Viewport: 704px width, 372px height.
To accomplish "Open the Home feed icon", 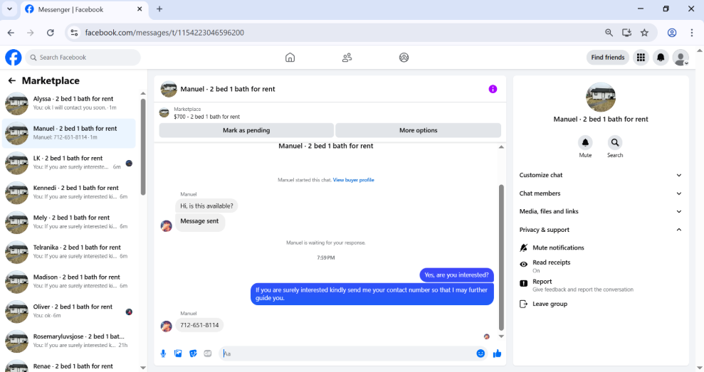I will click(x=290, y=58).
